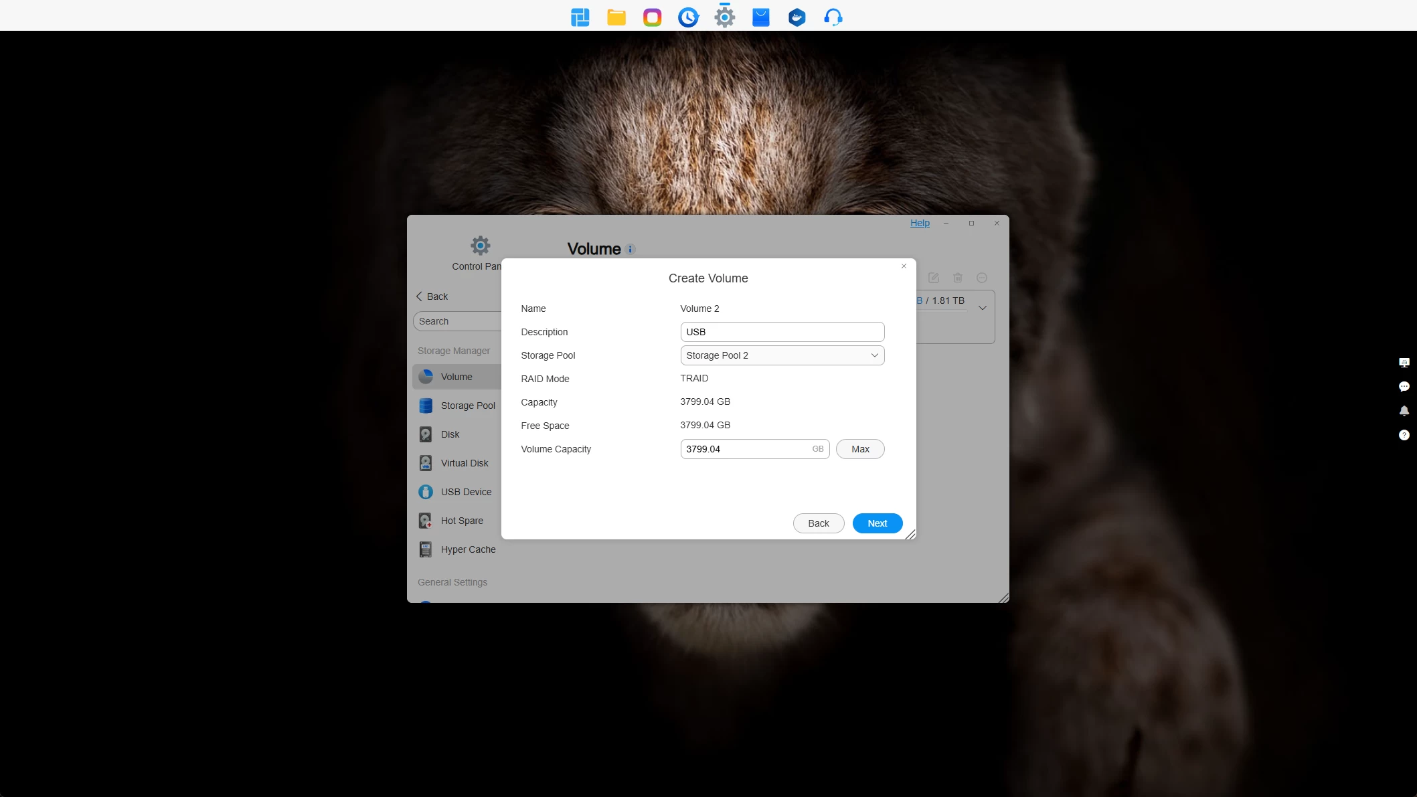
Task: Open the backup clock icon in dock
Action: (688, 17)
